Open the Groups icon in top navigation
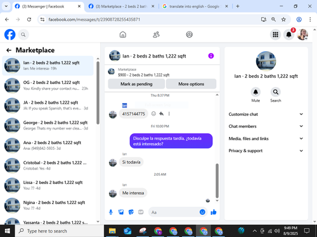Screen dimensions: 317x237 tap(190, 35)
